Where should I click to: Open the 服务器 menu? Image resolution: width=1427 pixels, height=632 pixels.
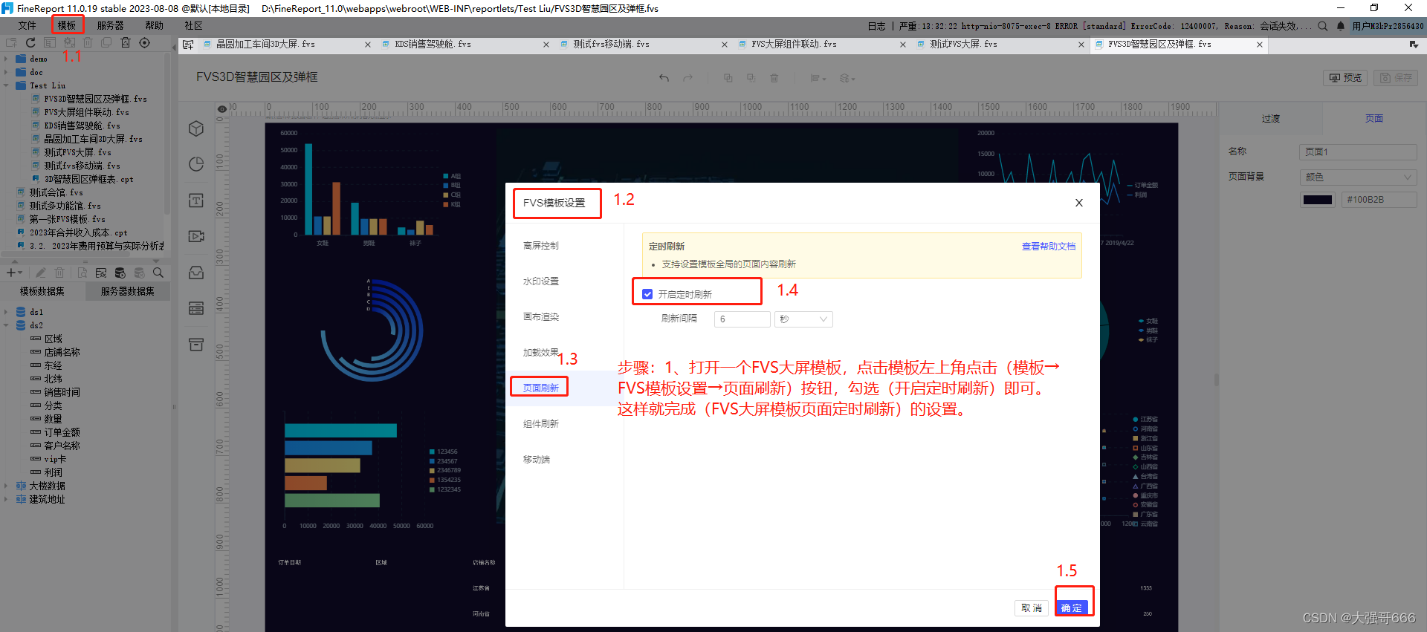pyautogui.click(x=110, y=25)
